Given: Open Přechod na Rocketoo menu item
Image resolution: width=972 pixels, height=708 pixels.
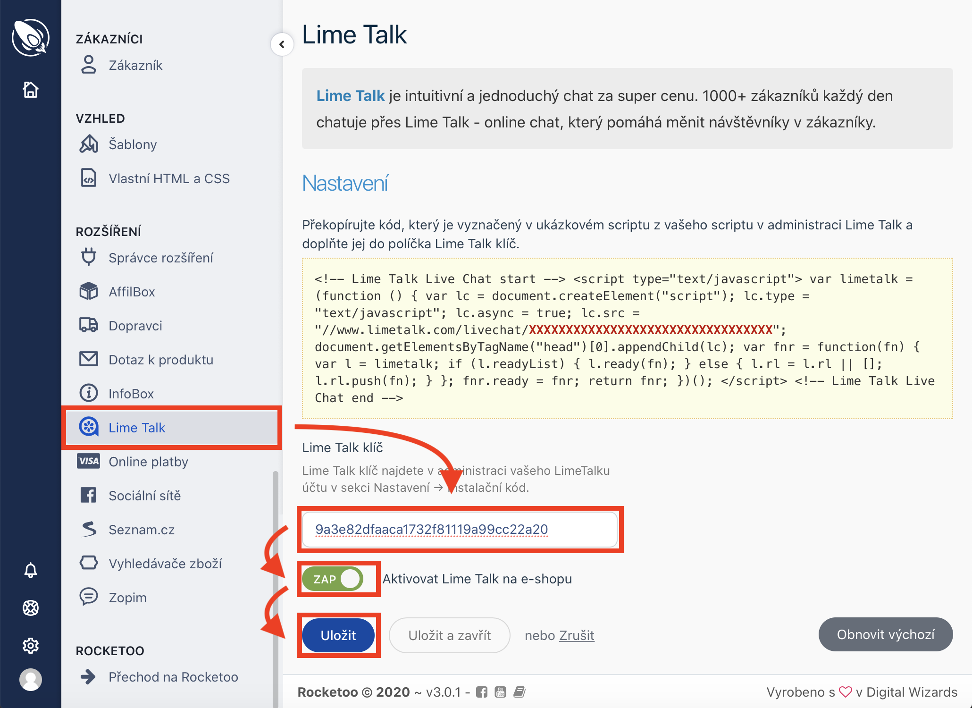Looking at the screenshot, I should click(x=173, y=677).
